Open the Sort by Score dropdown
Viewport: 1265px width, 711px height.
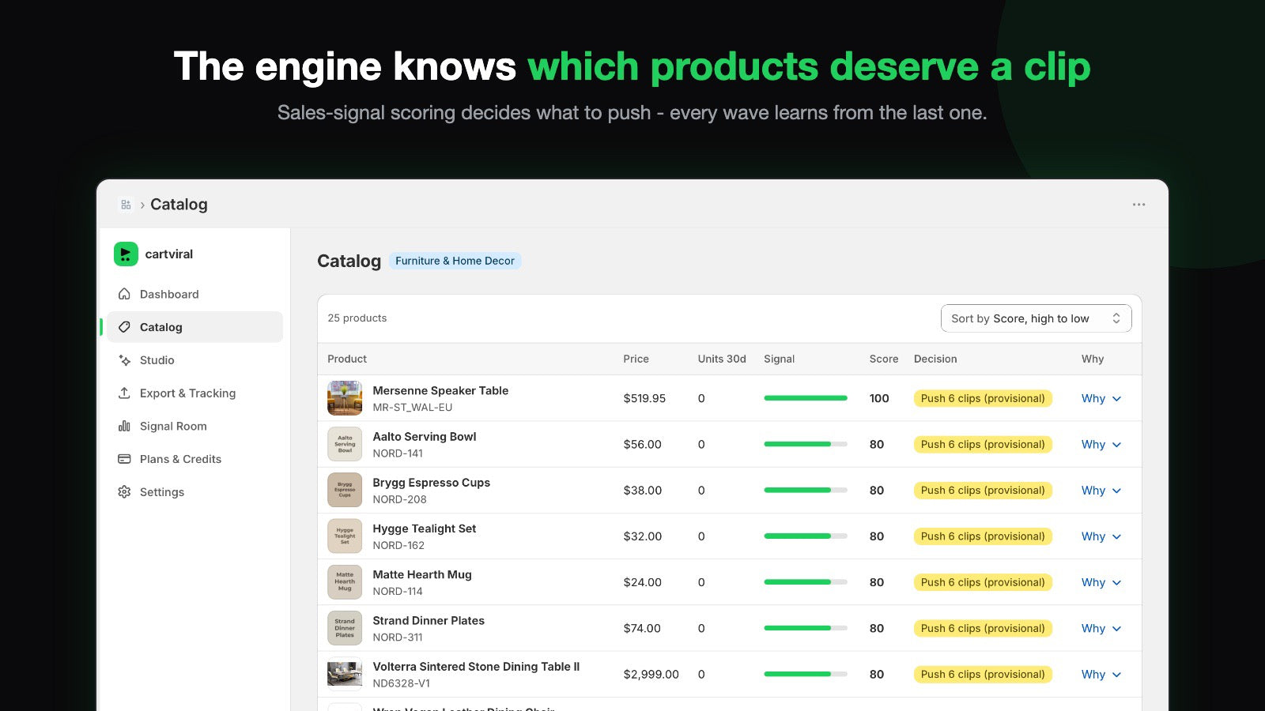1036,318
